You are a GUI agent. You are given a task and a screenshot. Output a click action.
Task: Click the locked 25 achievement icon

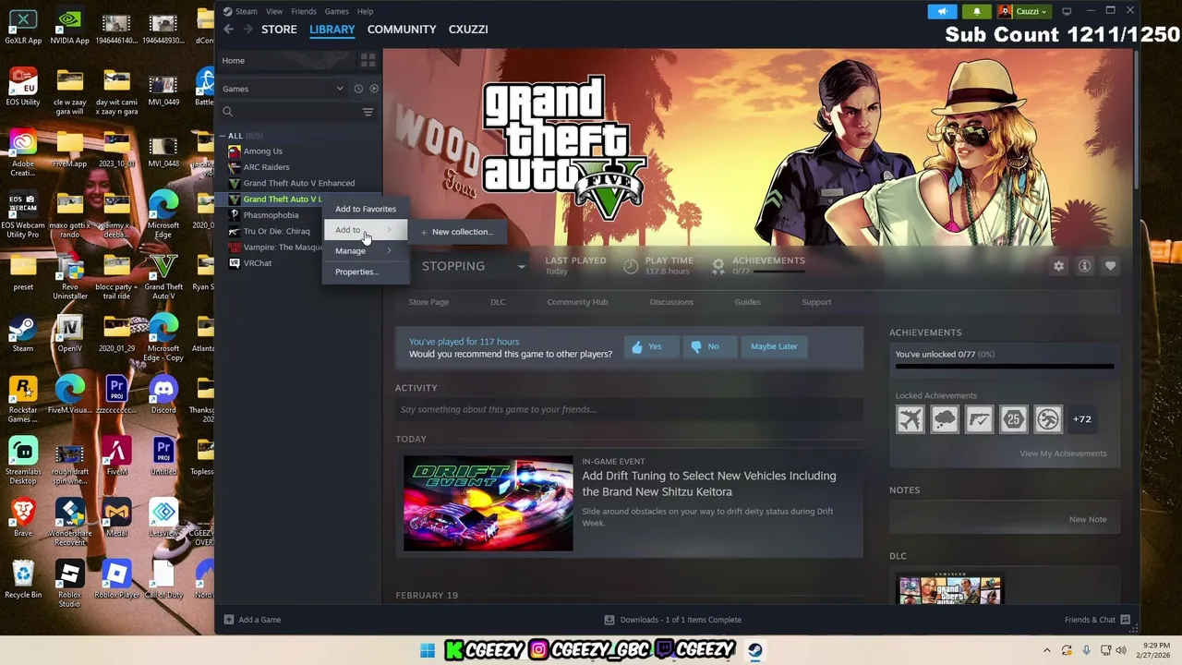pos(1013,419)
